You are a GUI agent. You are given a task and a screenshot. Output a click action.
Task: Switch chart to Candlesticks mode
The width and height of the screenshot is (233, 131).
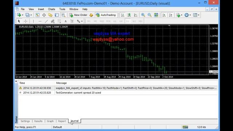click(129, 15)
